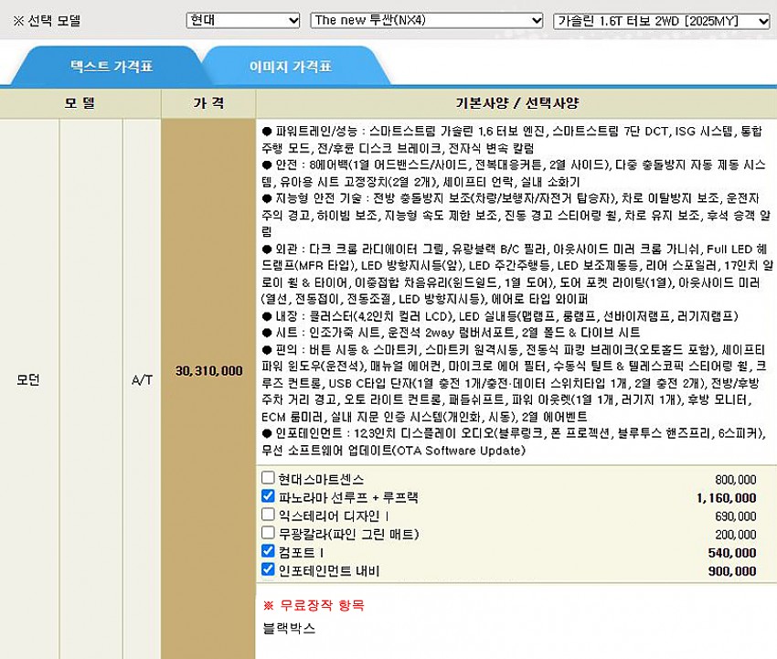Switch to the 이미지 가격표 tab
This screenshot has height=659, width=777.
(x=291, y=67)
